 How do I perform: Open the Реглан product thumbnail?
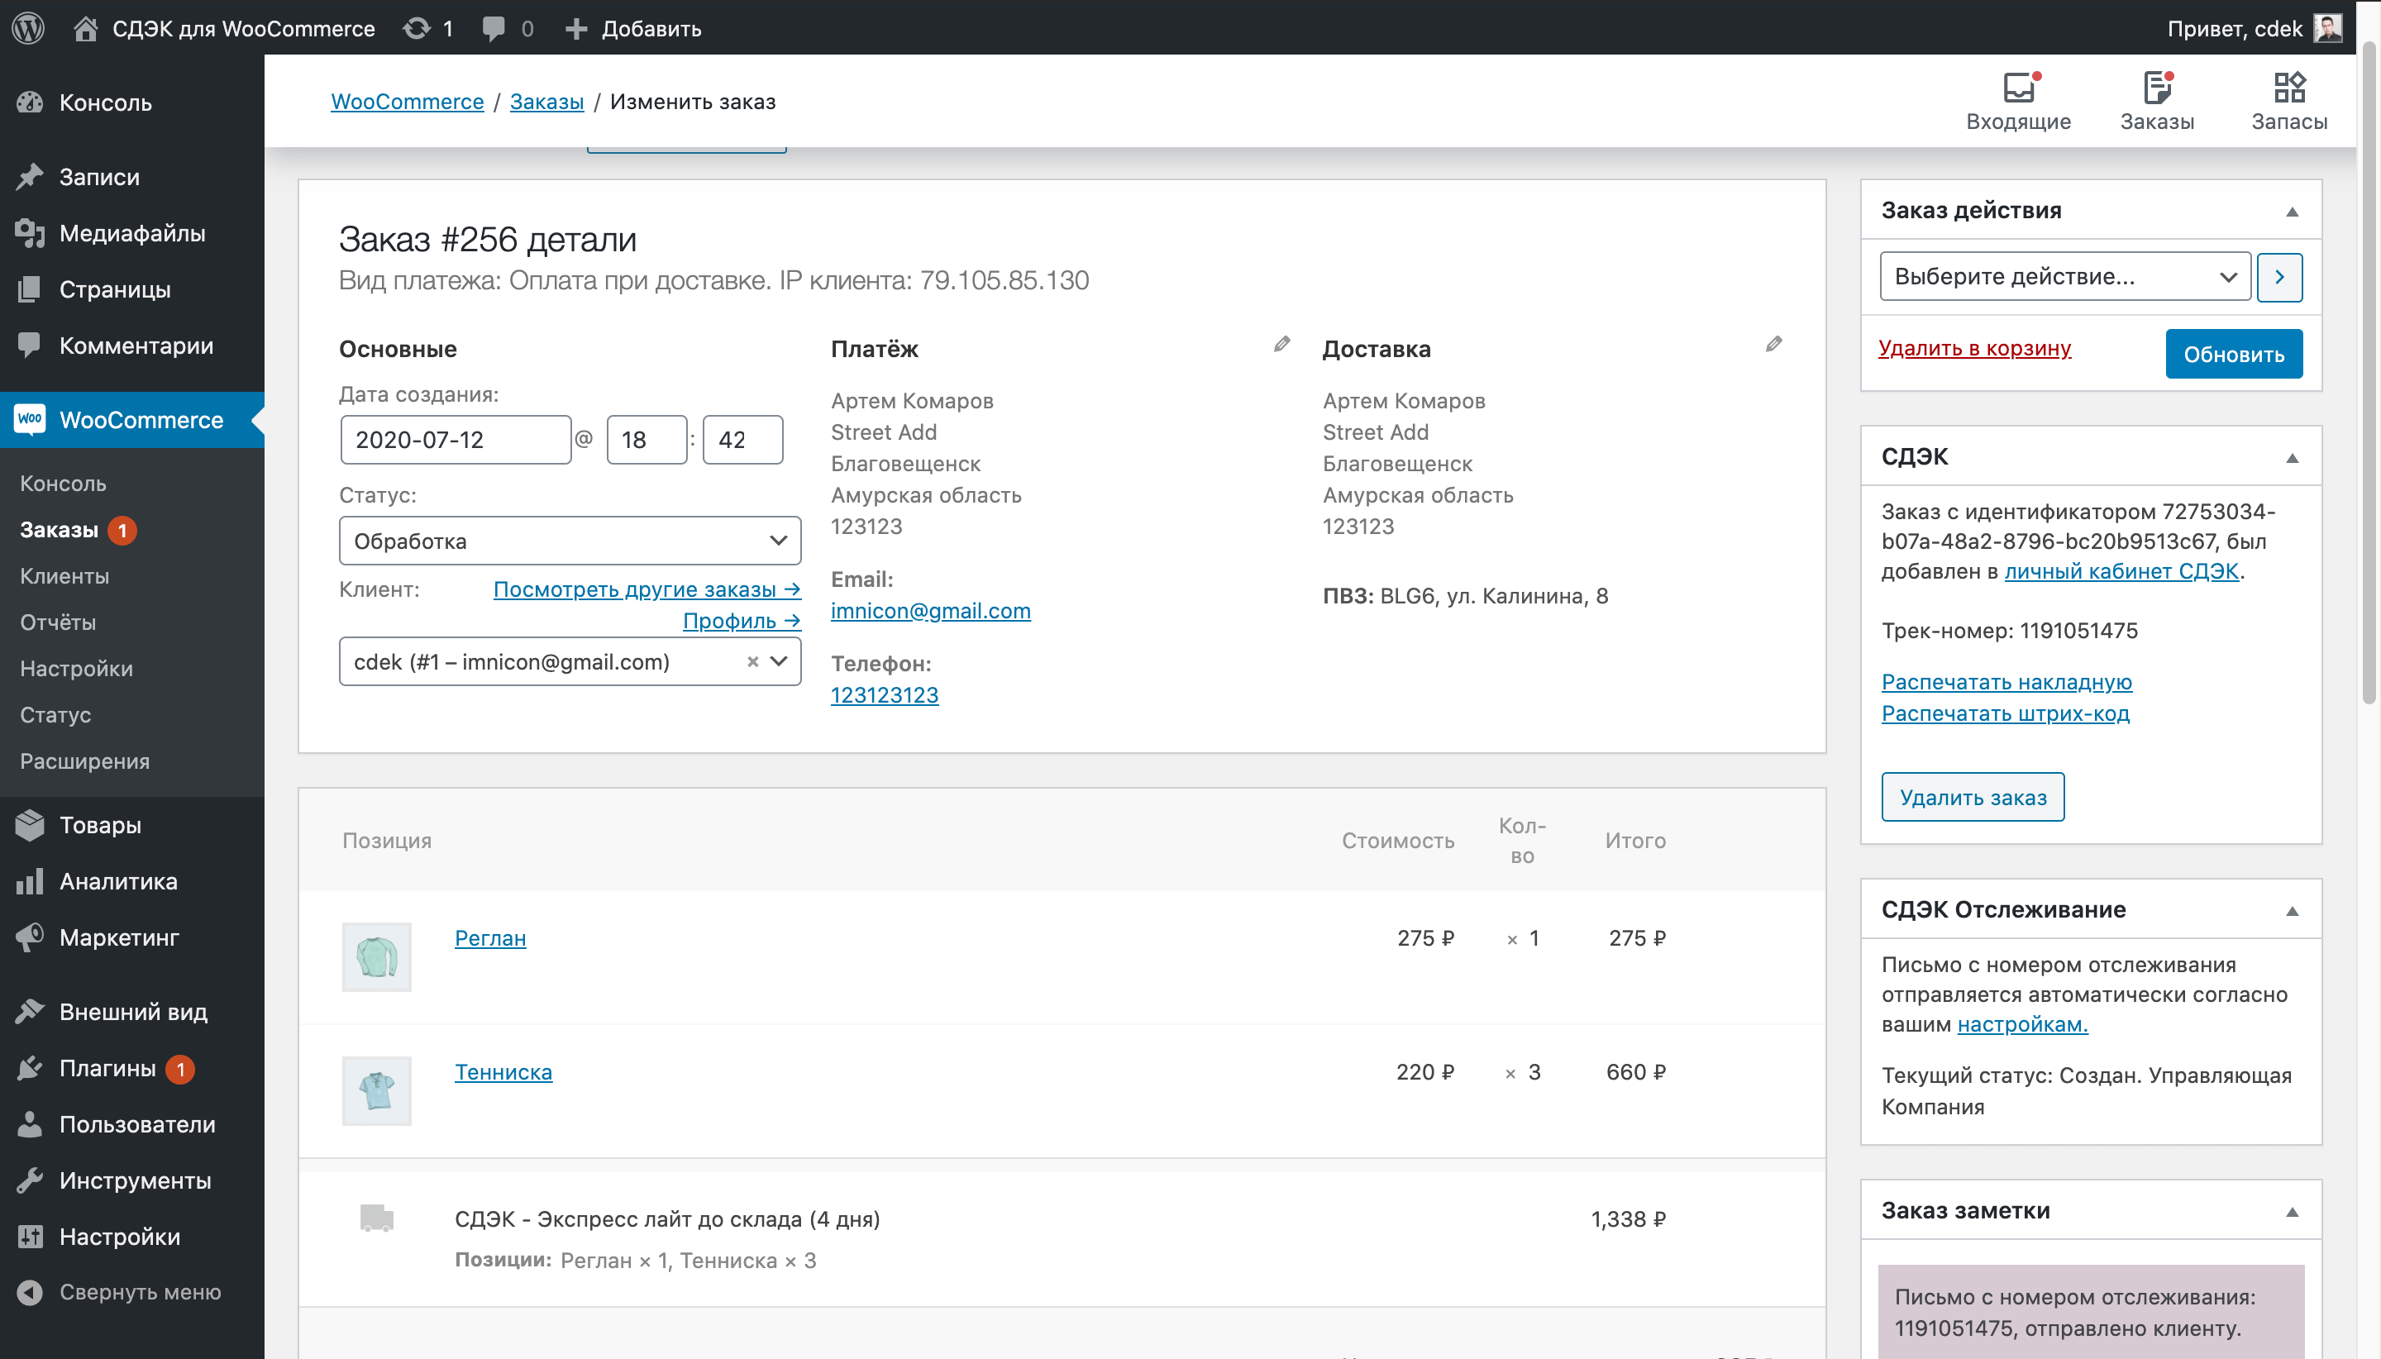pos(376,956)
